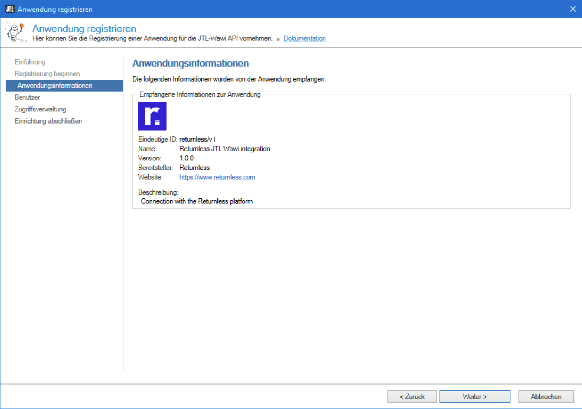
Task: Select the Zugriffsverwaltung step
Action: [x=41, y=109]
